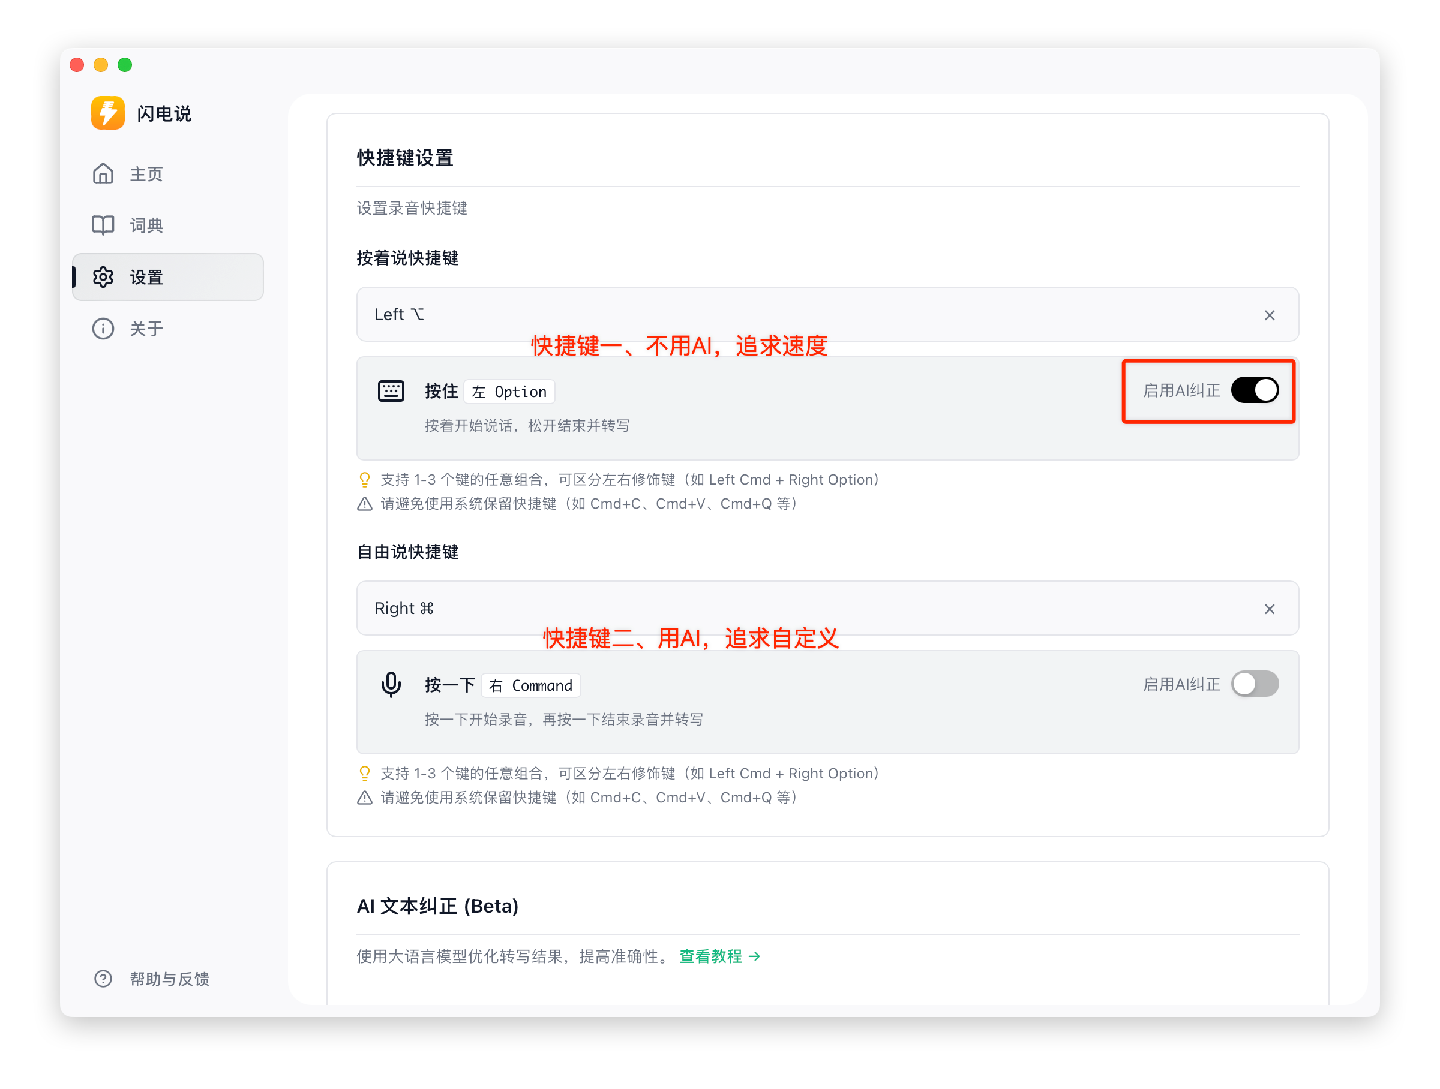Click the warning triangle icon under 自由说
The height and width of the screenshot is (1089, 1440).
[365, 798]
